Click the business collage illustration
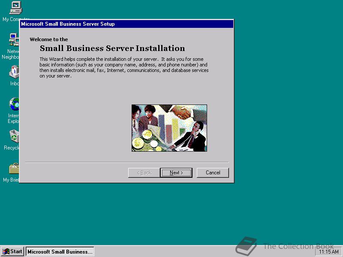This screenshot has height=257, width=343. tap(168, 128)
